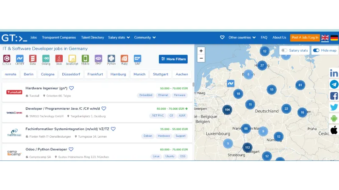Favorite the Fachinformatiker Systemintegration job

point(113,129)
